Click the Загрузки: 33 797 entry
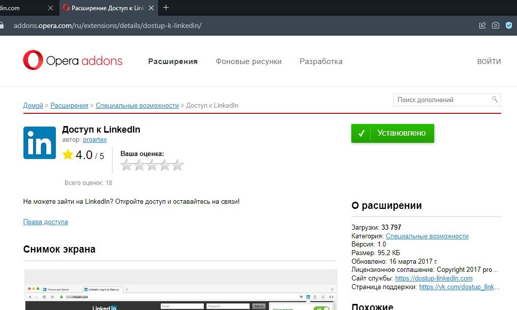The width and height of the screenshot is (517, 310). tap(376, 227)
